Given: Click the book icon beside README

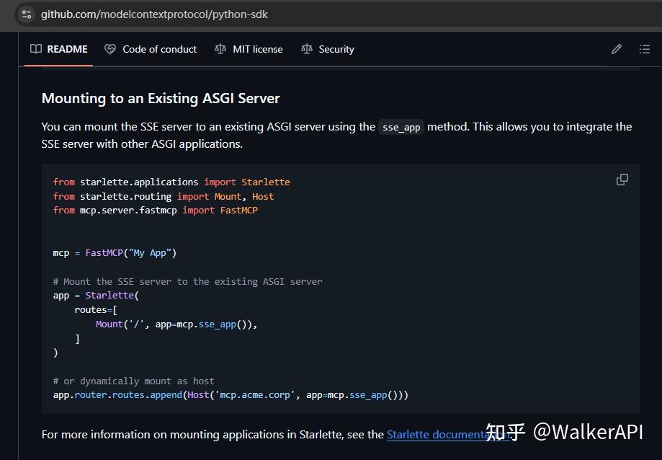Looking at the screenshot, I should pyautogui.click(x=36, y=49).
